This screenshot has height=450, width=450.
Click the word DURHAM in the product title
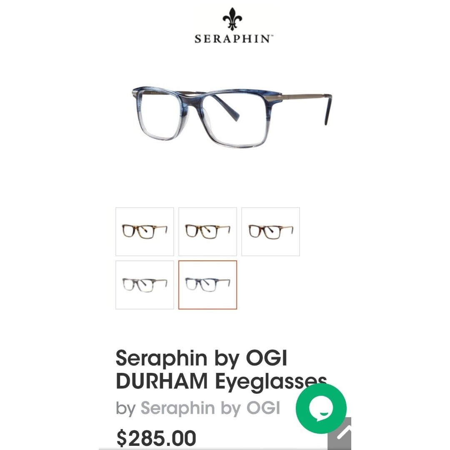162,381
